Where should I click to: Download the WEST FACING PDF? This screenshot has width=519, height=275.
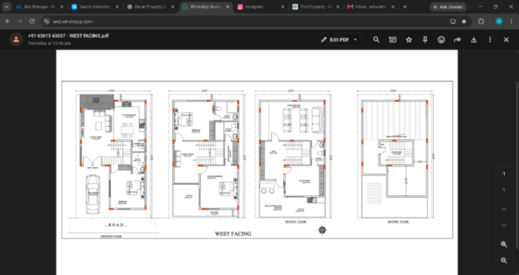474,40
